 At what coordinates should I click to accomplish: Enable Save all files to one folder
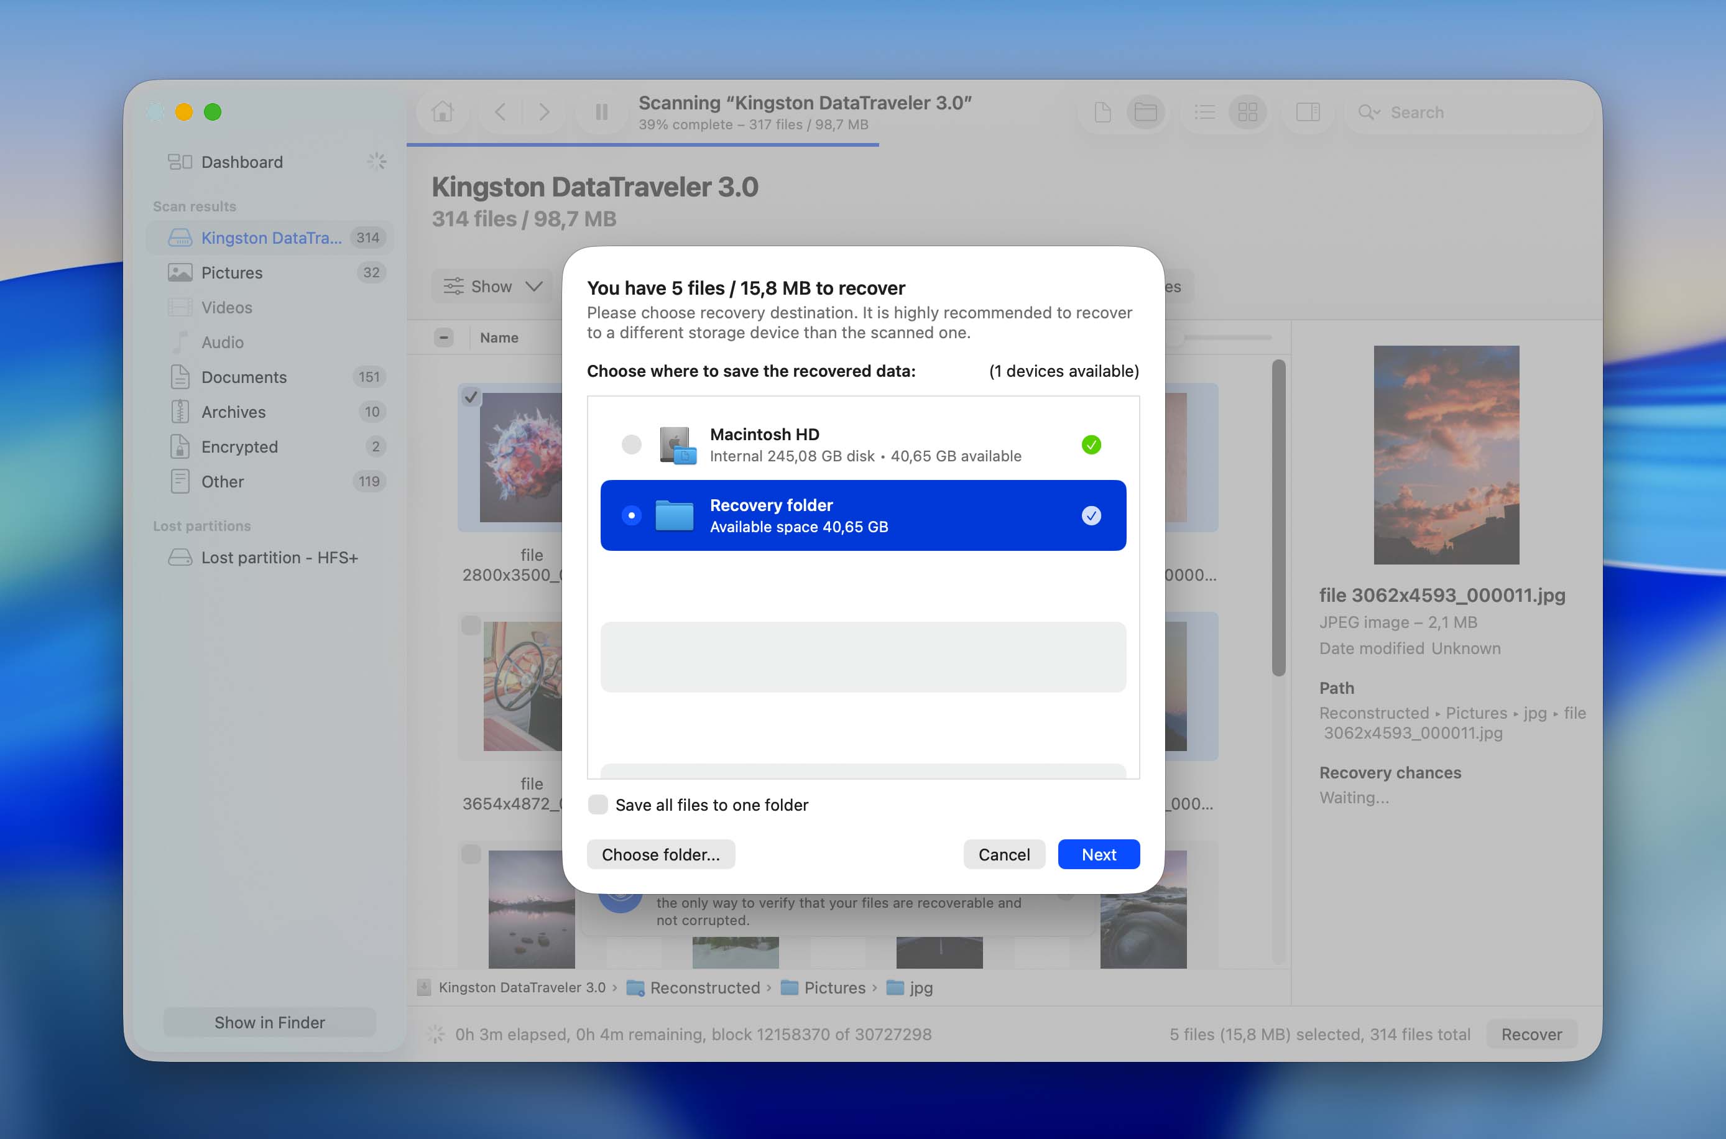598,804
